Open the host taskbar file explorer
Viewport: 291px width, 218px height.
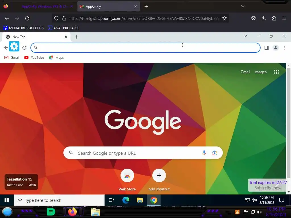[x=95, y=212]
